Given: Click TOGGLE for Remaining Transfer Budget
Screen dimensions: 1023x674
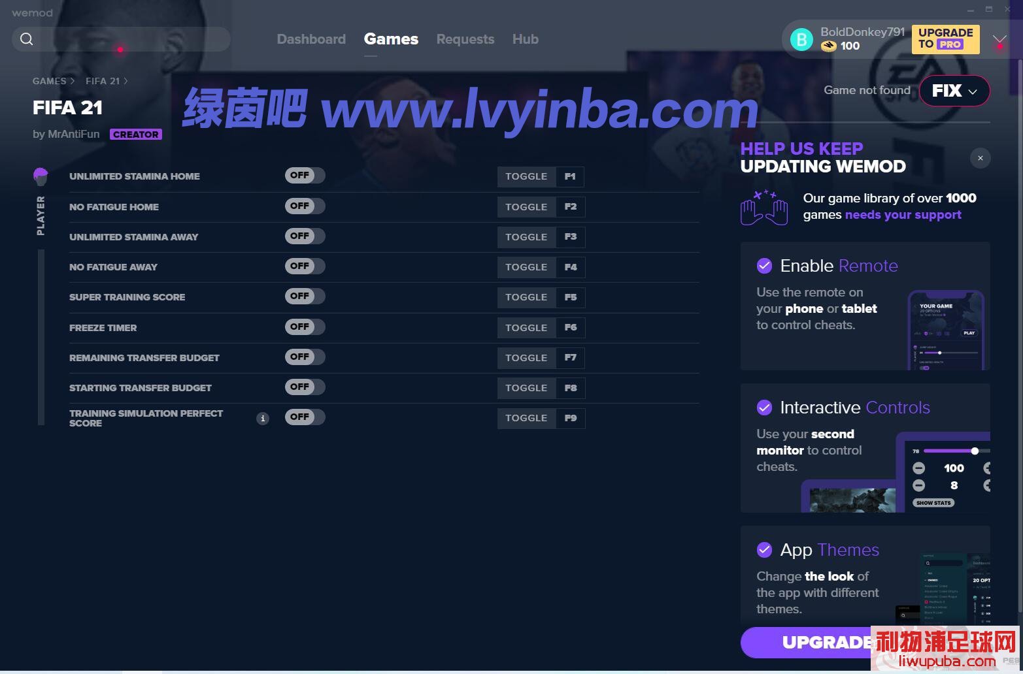Looking at the screenshot, I should pos(526,358).
